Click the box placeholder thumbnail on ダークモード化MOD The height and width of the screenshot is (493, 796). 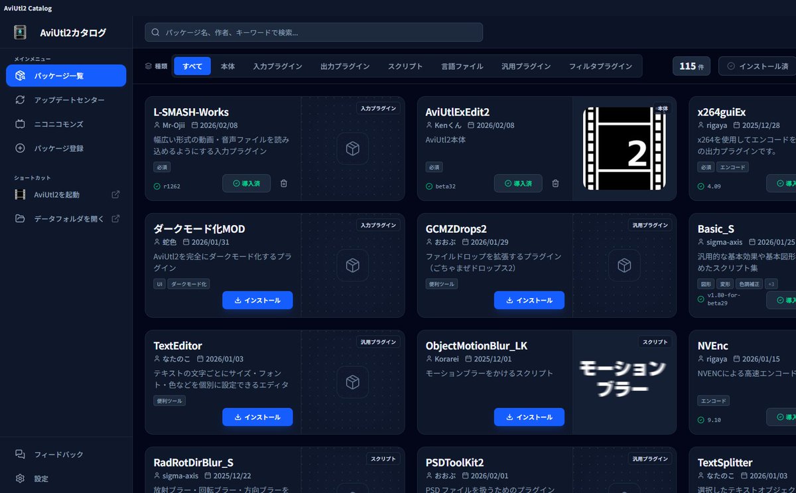tap(353, 265)
